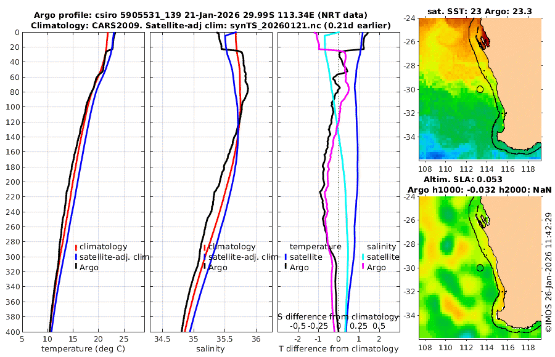Click the 'temperature (deg C)' axis label
This screenshot has width=555, height=357.
(83, 349)
